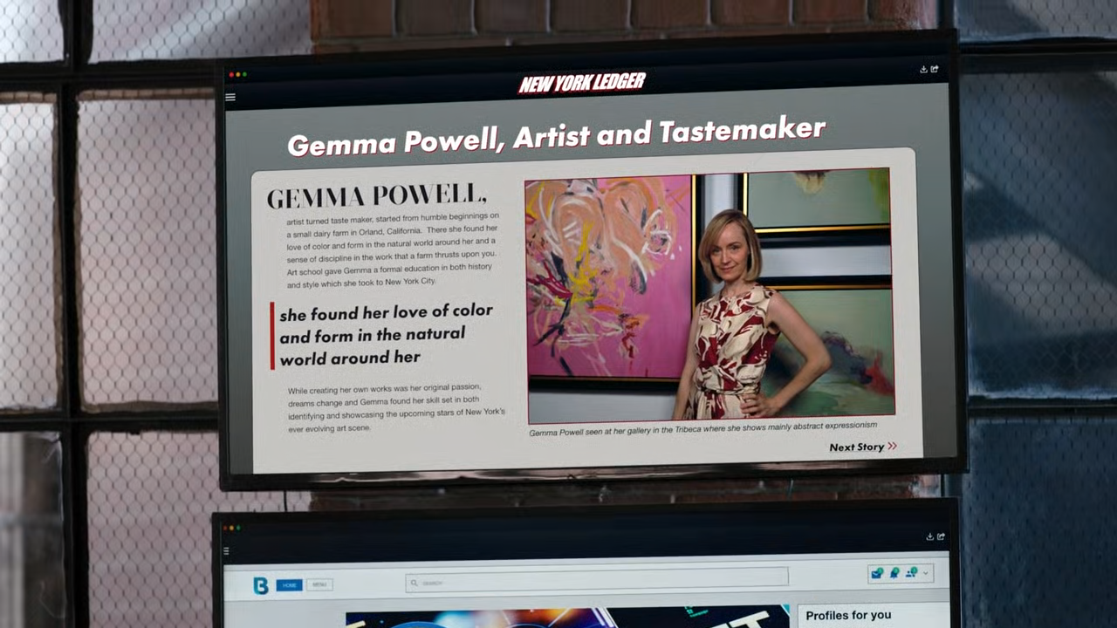Open the messages envelope icon

point(877,573)
